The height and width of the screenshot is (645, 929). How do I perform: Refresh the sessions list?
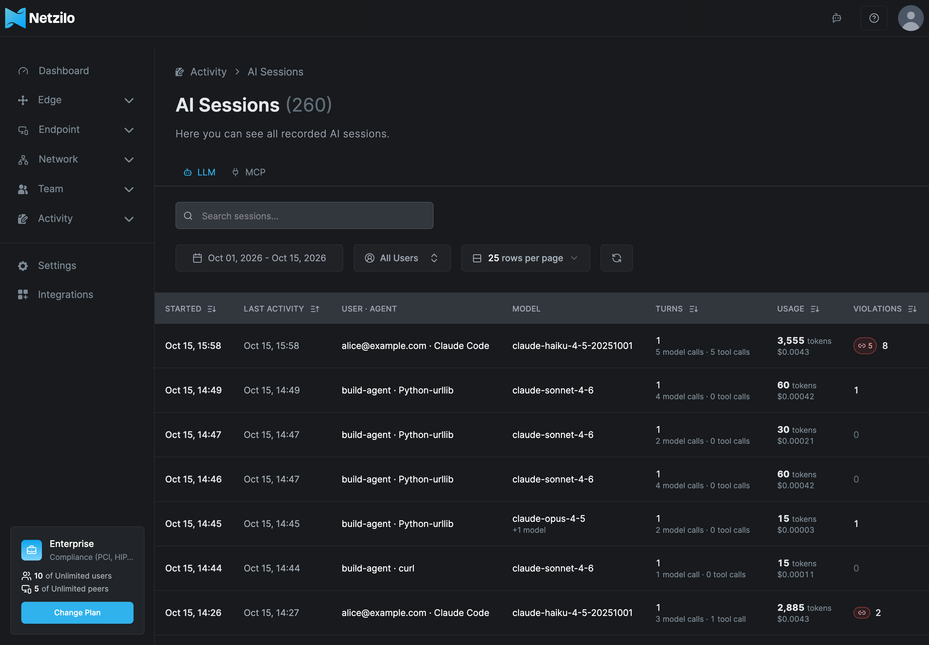616,258
